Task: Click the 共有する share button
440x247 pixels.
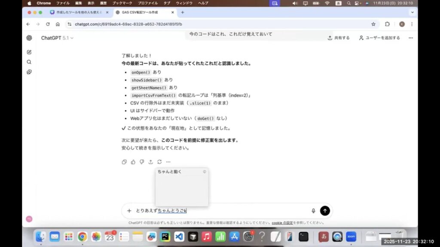Action: click(339, 38)
